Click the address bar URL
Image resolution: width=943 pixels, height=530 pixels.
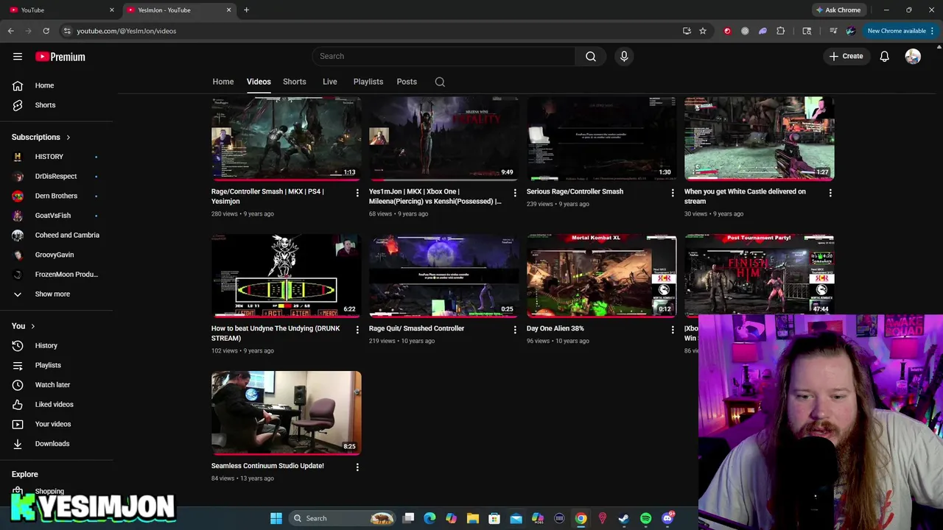tap(127, 31)
